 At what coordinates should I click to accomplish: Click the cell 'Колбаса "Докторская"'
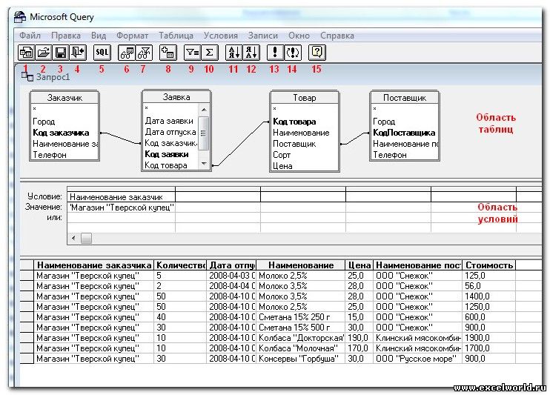pos(301,338)
